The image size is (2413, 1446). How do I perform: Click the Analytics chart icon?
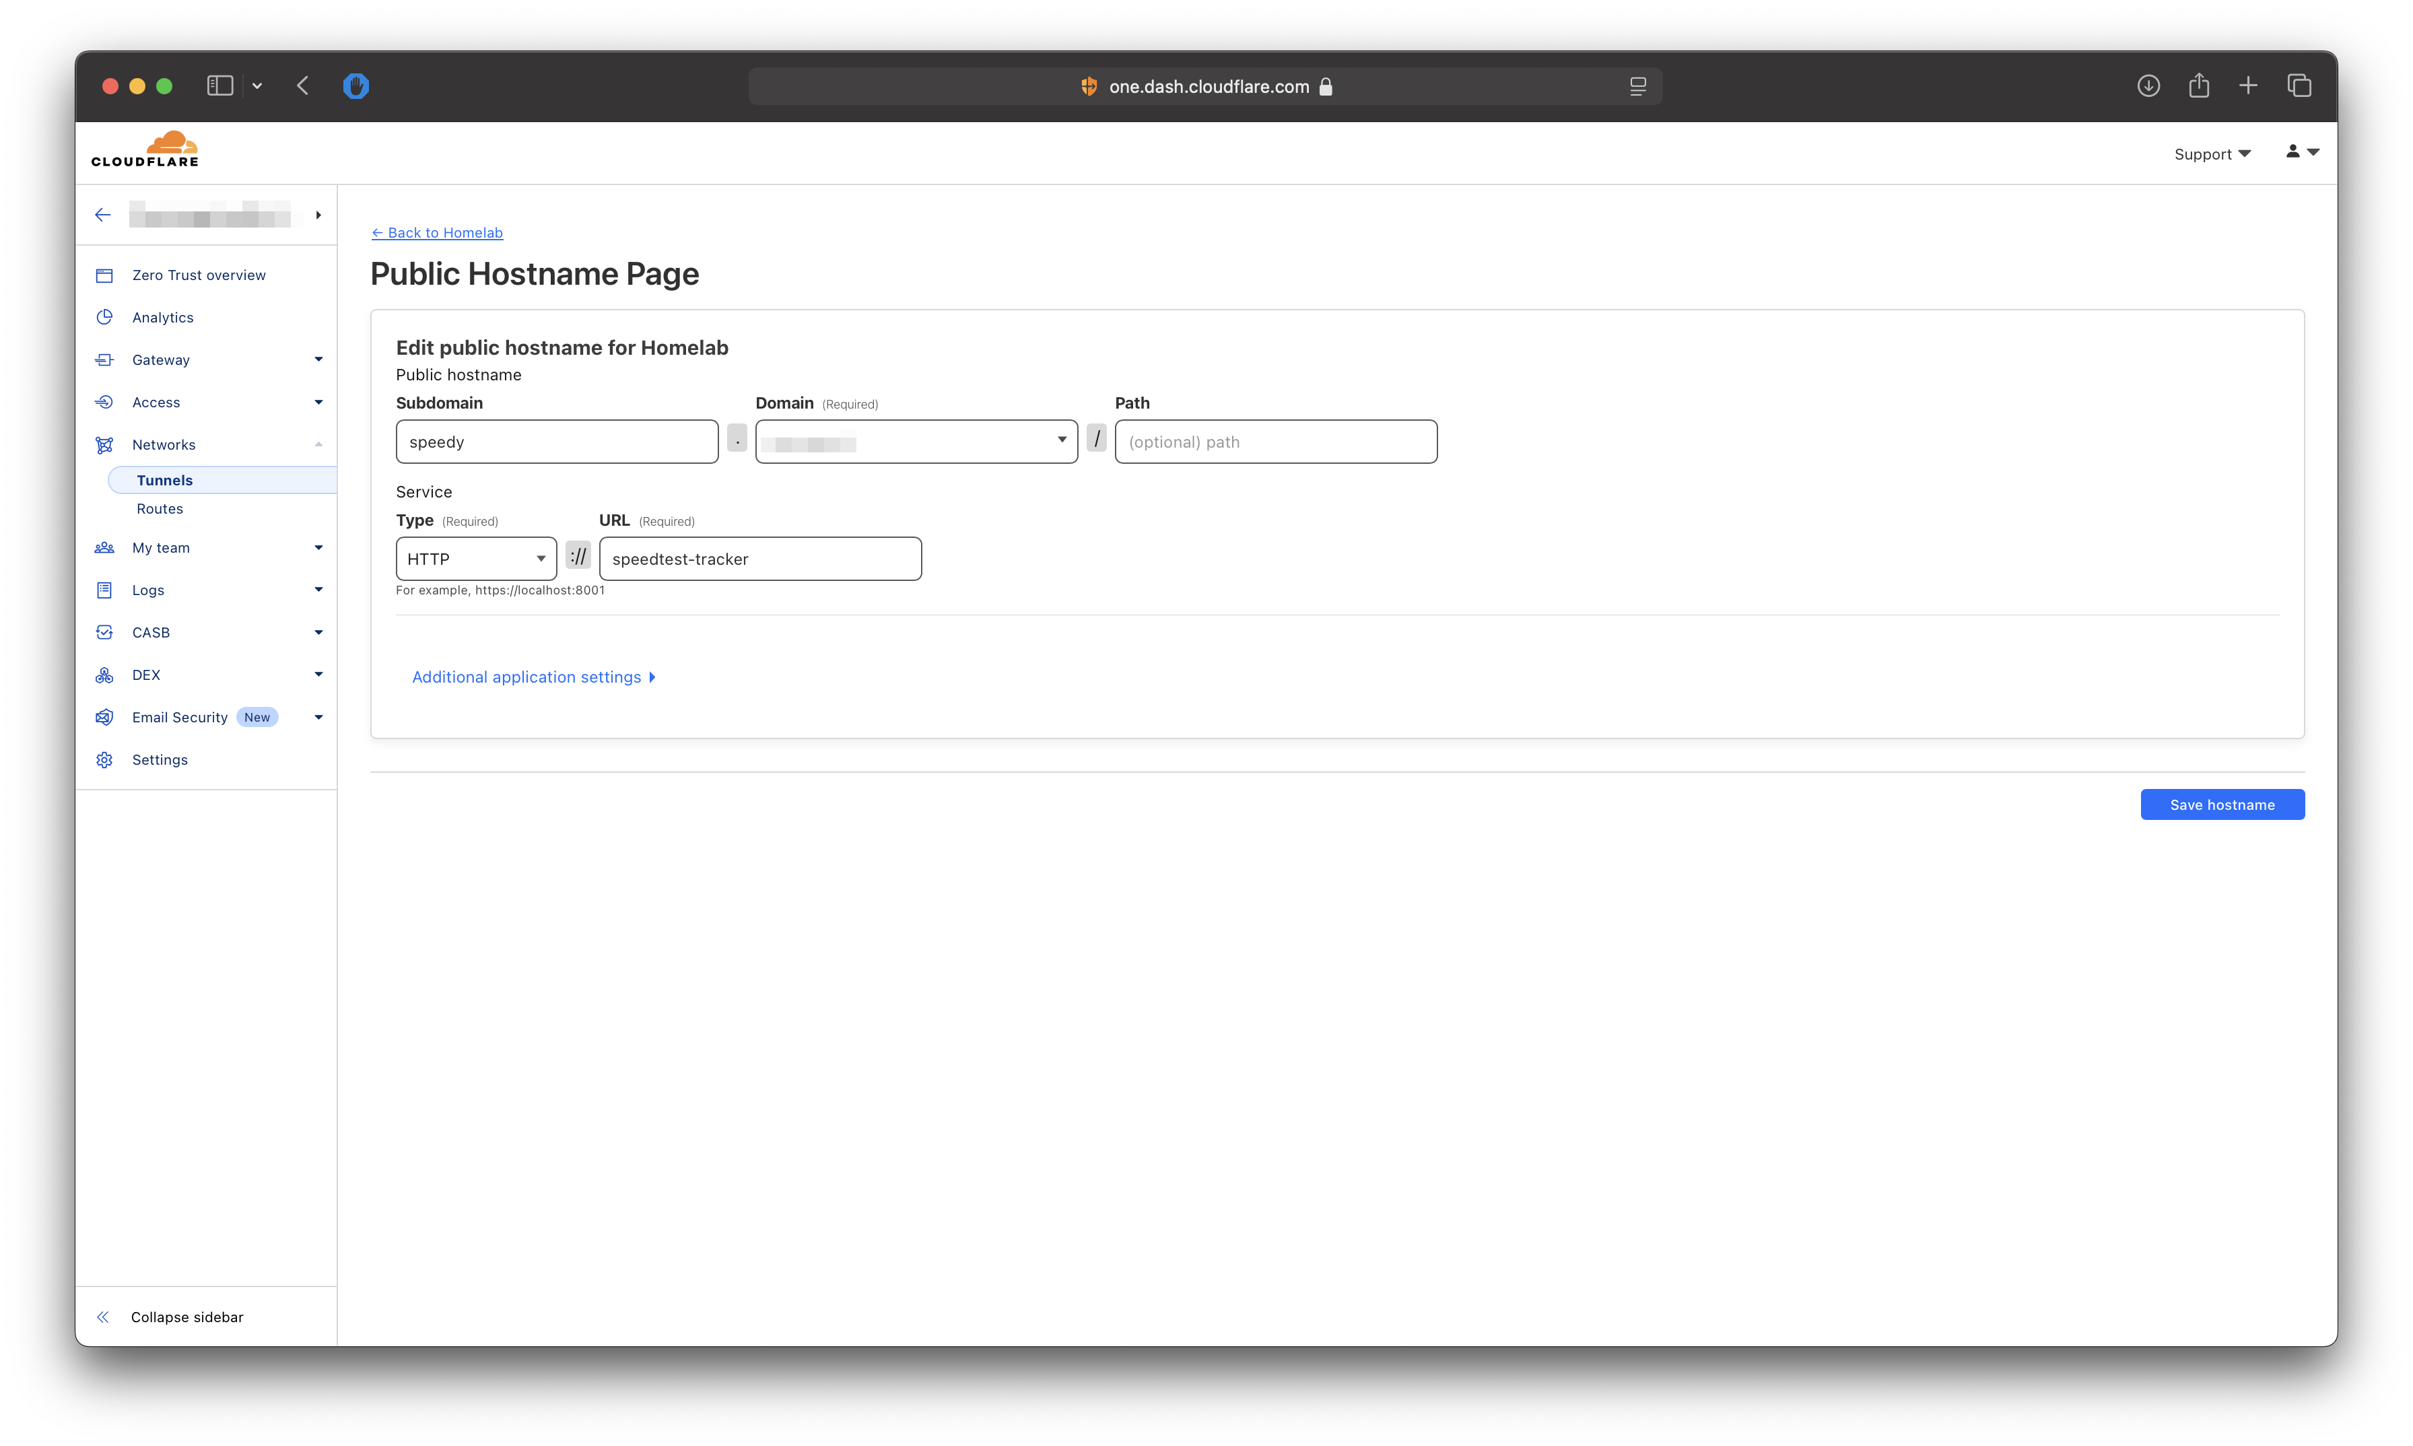(104, 318)
